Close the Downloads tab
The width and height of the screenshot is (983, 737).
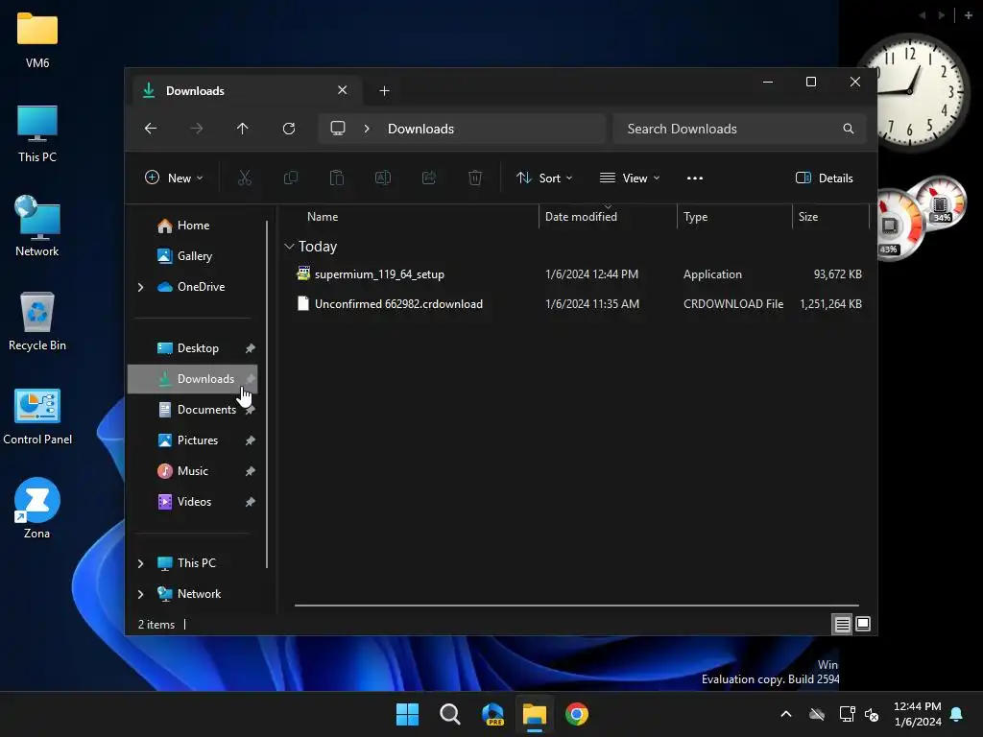click(x=343, y=90)
